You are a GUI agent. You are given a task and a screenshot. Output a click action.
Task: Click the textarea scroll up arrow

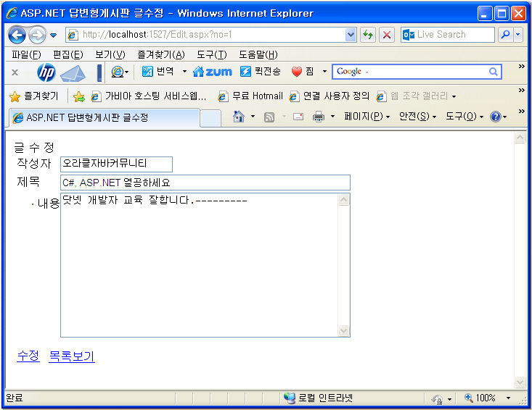coord(344,200)
